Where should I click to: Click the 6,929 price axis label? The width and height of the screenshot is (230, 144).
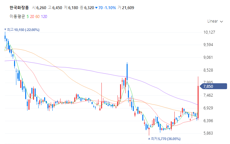click(208, 108)
